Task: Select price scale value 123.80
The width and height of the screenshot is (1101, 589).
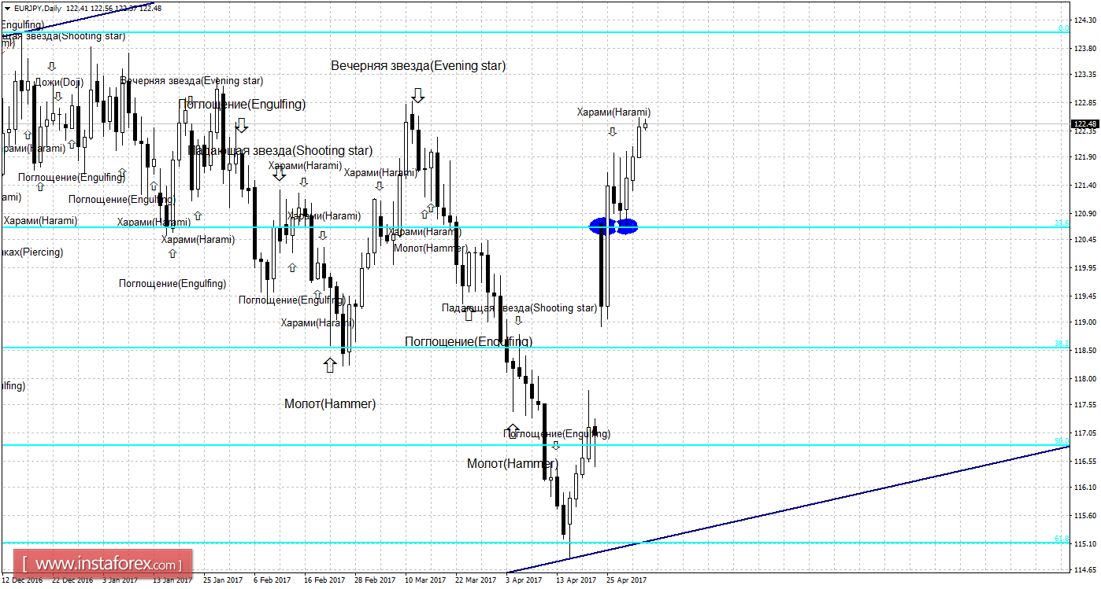Action: tap(1086, 48)
